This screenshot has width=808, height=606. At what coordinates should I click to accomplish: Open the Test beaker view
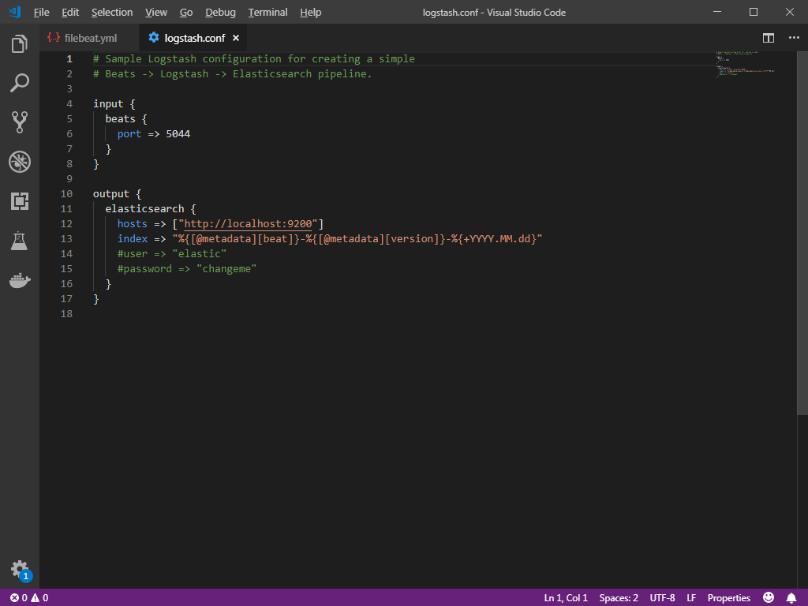[20, 241]
